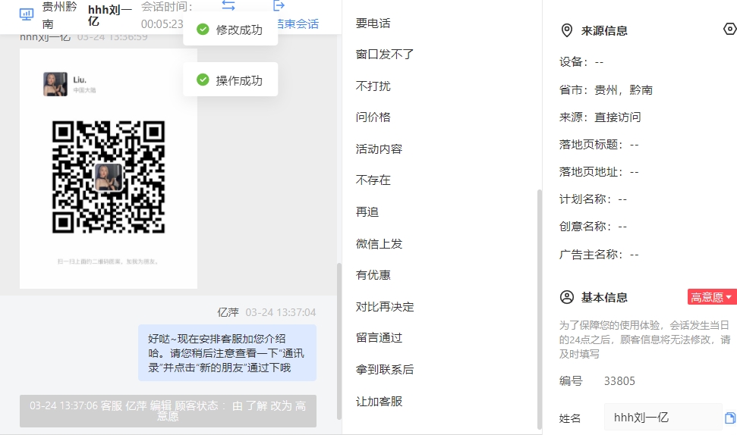Click the hexagon settings icon at top right
737x435 pixels.
click(729, 29)
